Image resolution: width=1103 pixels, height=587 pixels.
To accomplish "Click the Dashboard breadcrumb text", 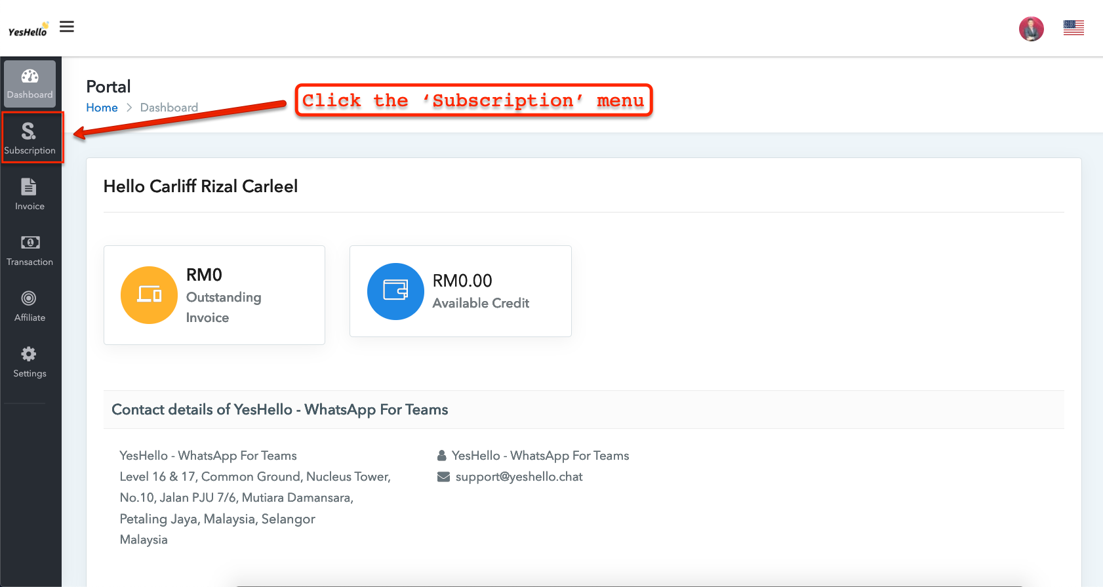I will [x=169, y=108].
